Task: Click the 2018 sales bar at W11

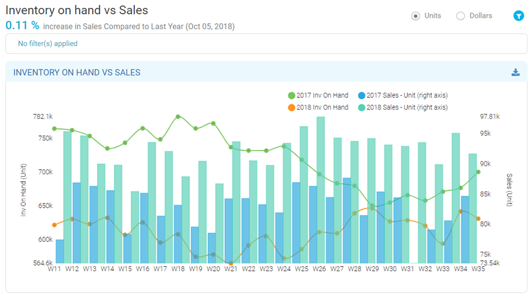Action: pos(67,197)
